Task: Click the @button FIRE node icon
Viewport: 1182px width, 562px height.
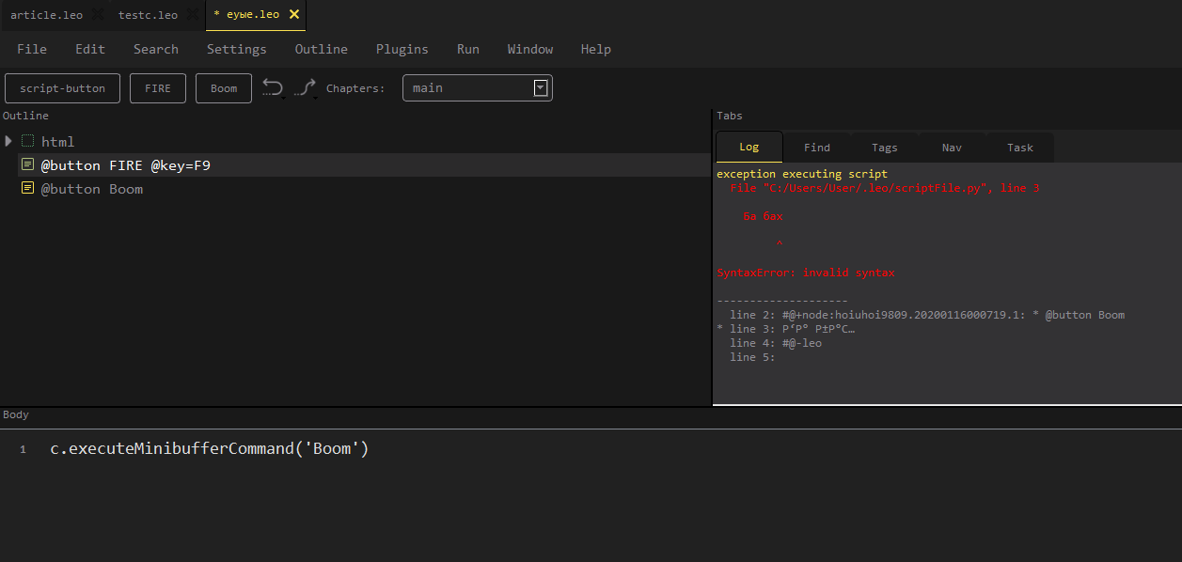Action: click(27, 164)
